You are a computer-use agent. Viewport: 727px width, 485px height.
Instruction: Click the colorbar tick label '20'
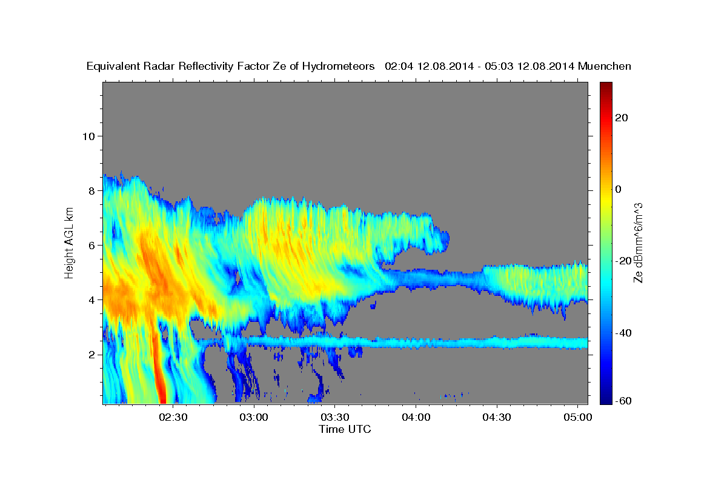coord(621,118)
